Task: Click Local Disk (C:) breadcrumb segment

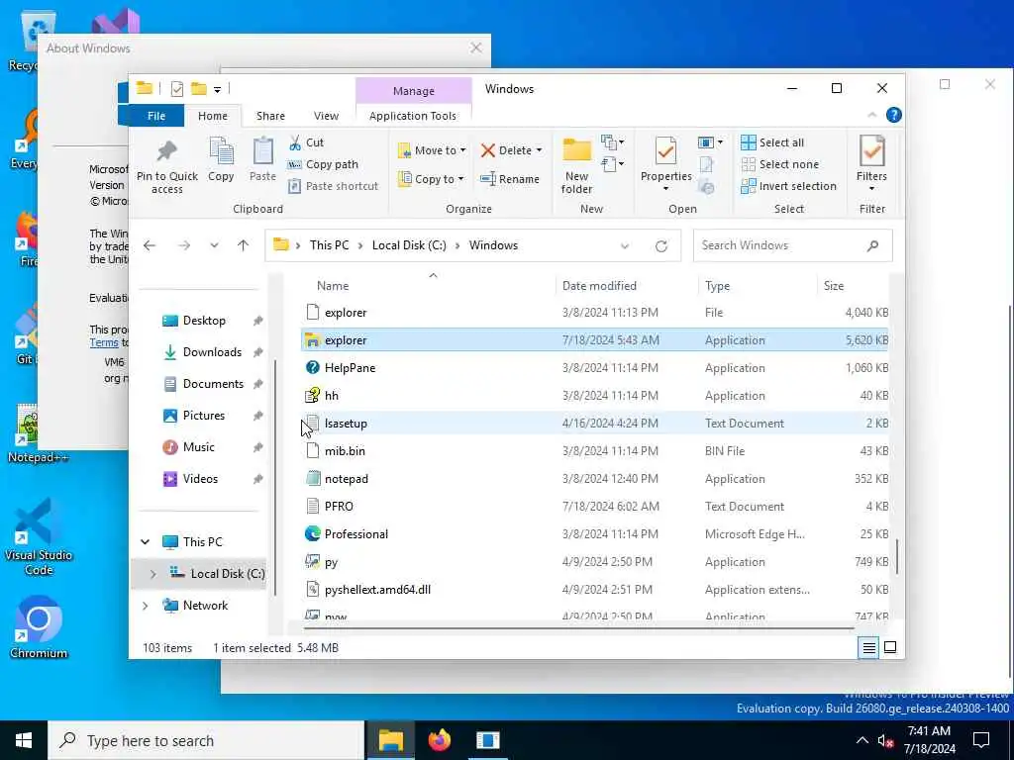Action: (409, 245)
